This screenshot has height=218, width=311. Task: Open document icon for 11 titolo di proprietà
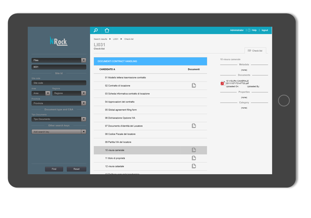pos(194,158)
